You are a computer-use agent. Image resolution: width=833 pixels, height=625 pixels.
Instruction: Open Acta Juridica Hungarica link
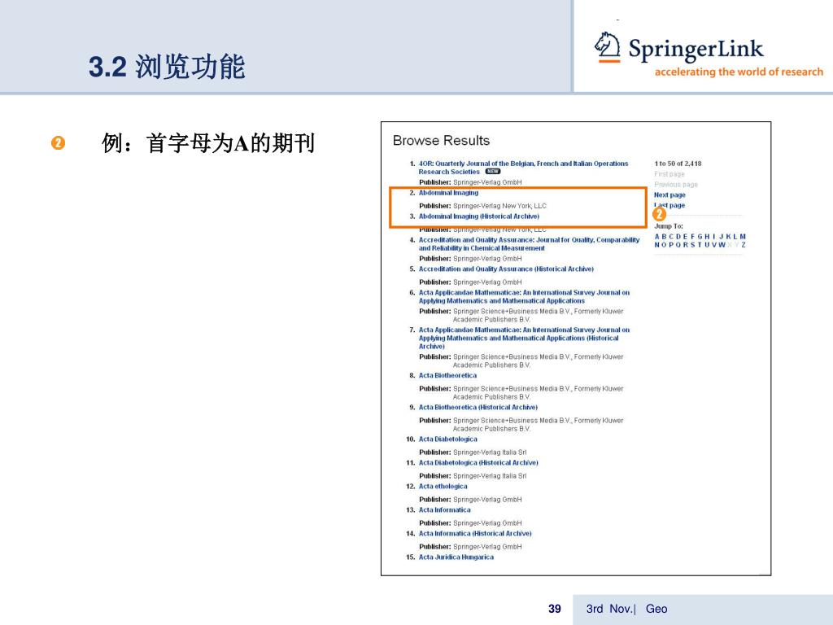pos(456,557)
